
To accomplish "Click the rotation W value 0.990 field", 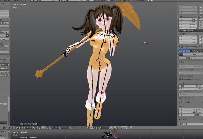I will [x=188, y=19].
